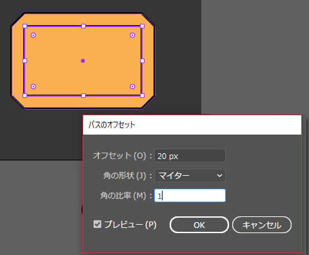Select the left-middle bounding box handle
Viewport: 309px width, 255px height.
[25, 61]
